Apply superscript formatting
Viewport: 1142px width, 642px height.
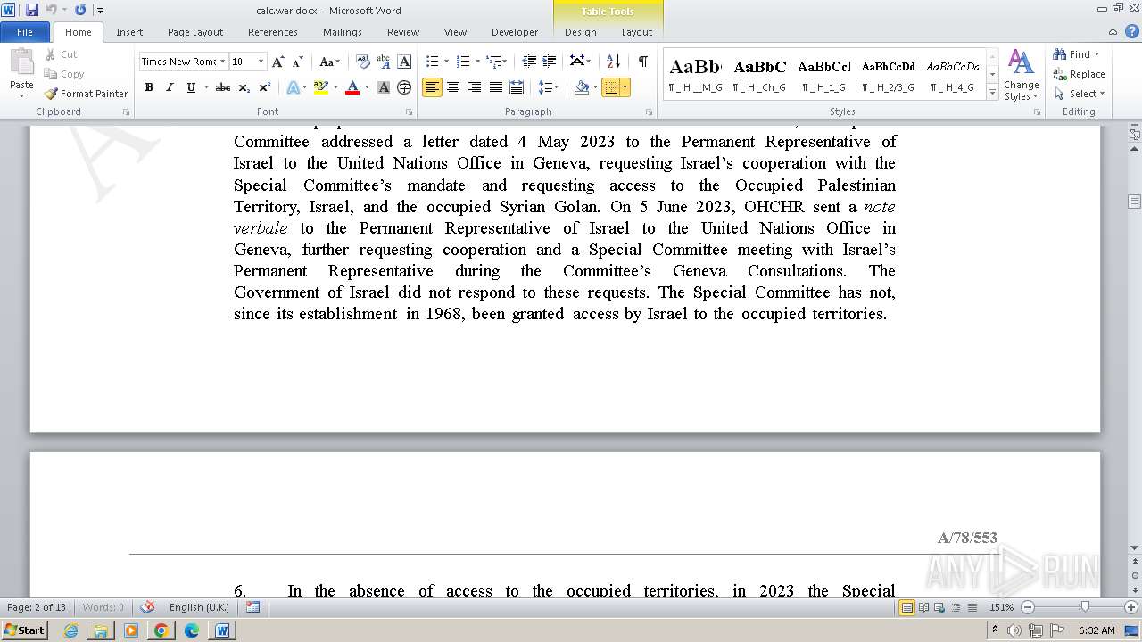[264, 87]
